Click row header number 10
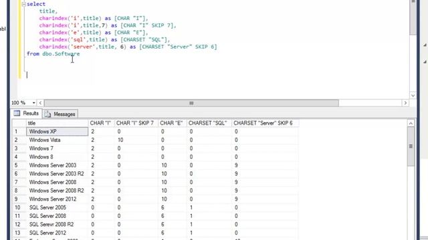 pos(19,207)
